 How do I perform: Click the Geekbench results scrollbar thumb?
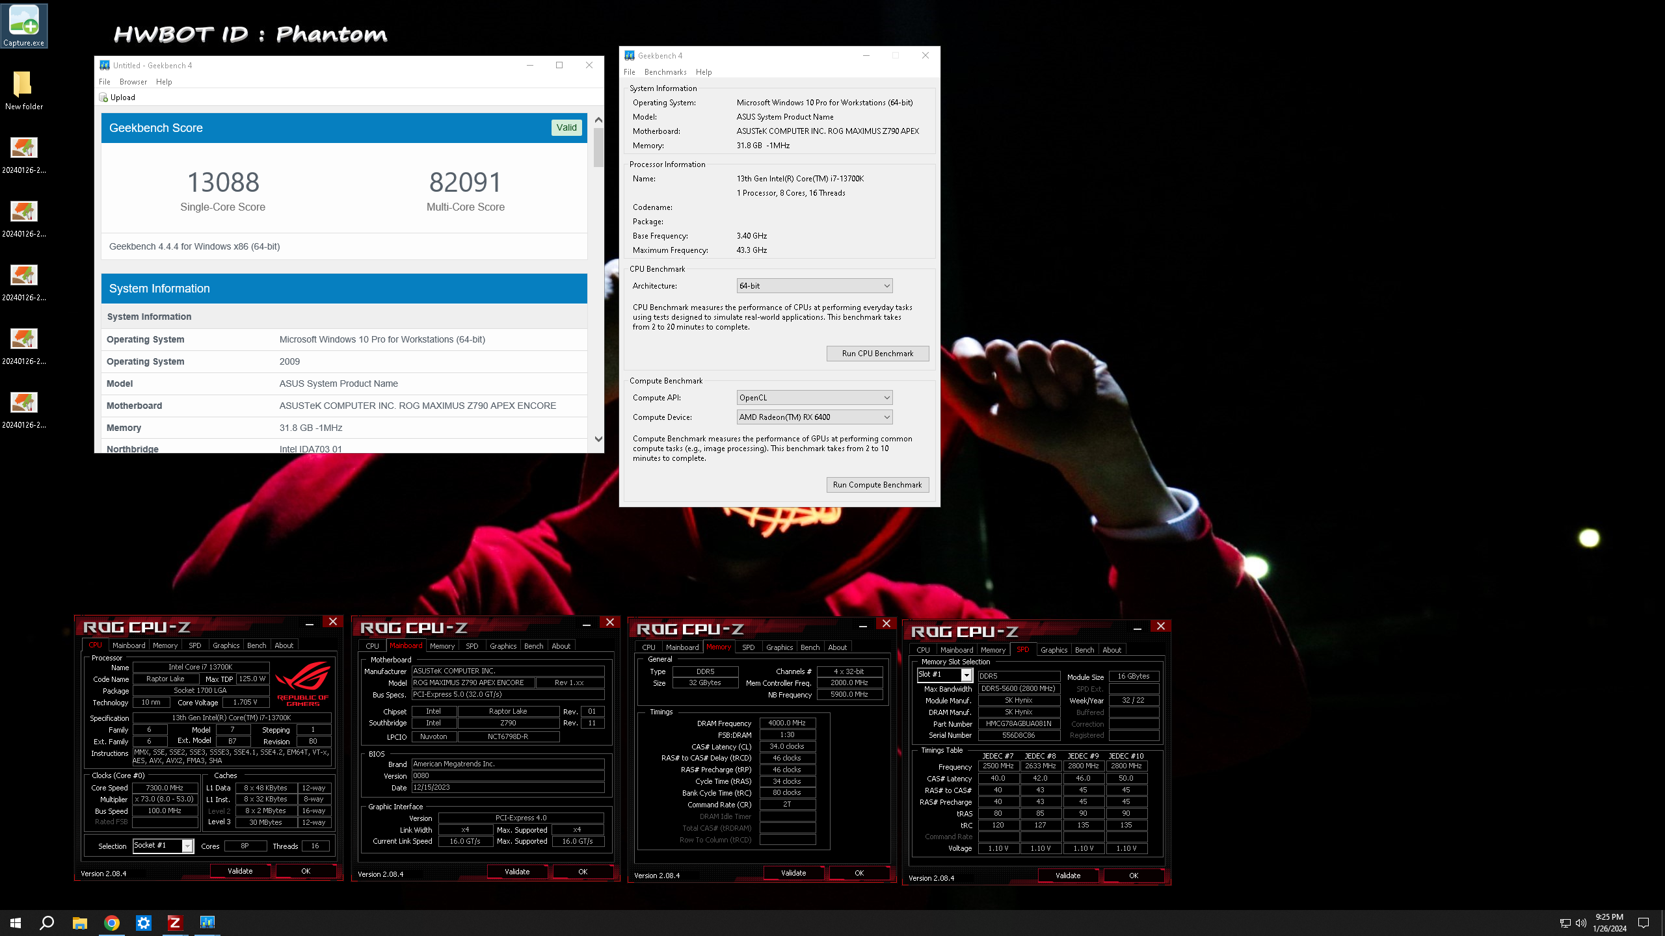pyautogui.click(x=598, y=148)
